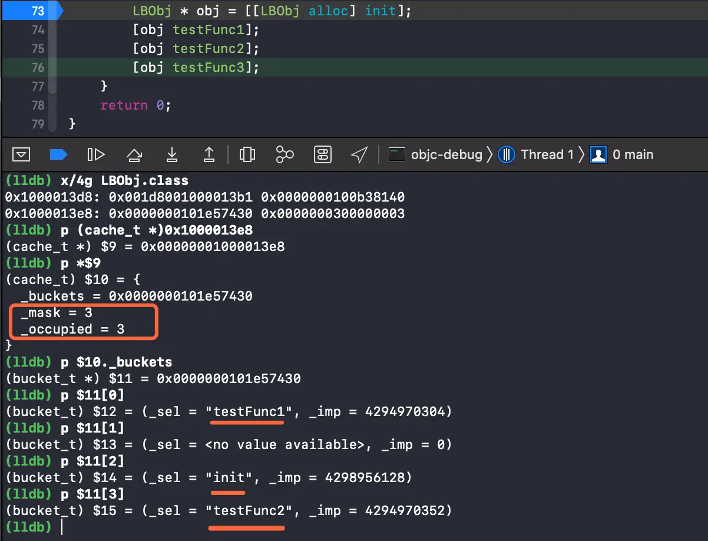Click the highlighted testFunc3 call
This screenshot has width=708, height=541.
[x=208, y=67]
